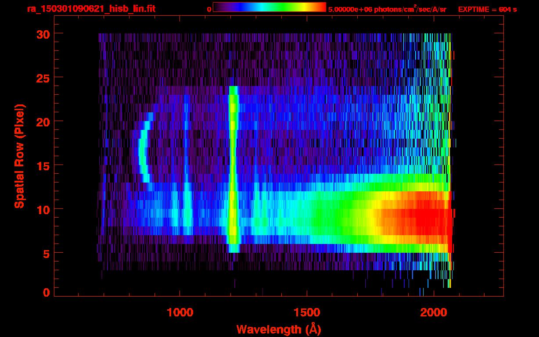The image size is (539, 337).
Task: Select the Spatial Row (Pixel) axis title
Action: pyautogui.click(x=19, y=156)
